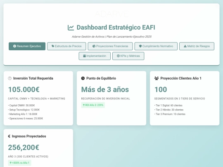Click the Operaciones 6 meses: 25.000€ line
Image resolution: width=223 pixels, height=167 pixels.
tap(26, 118)
